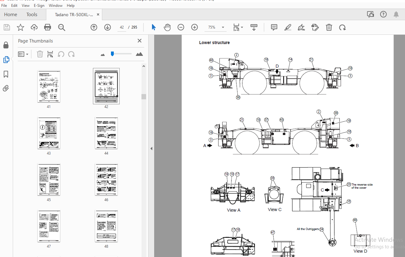
Task: Select the page 46 thumbnail
Action: [x=106, y=180]
